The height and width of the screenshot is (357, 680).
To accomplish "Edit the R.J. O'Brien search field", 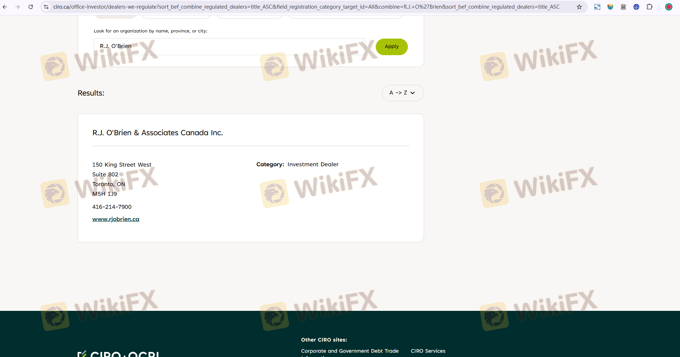I will click(x=230, y=47).
